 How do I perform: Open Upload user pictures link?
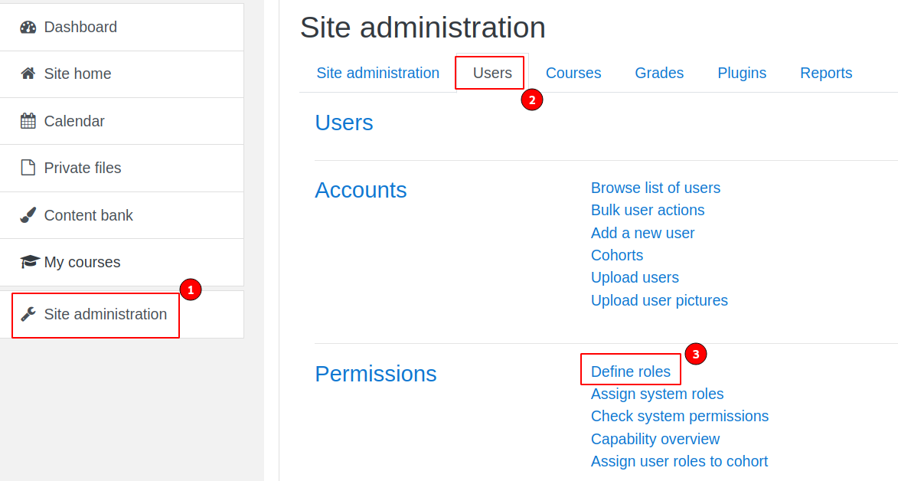click(658, 300)
